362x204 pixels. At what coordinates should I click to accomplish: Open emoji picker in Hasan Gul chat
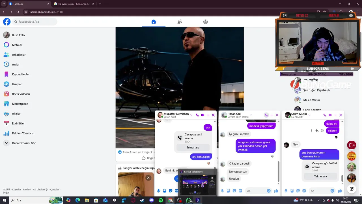269,191
